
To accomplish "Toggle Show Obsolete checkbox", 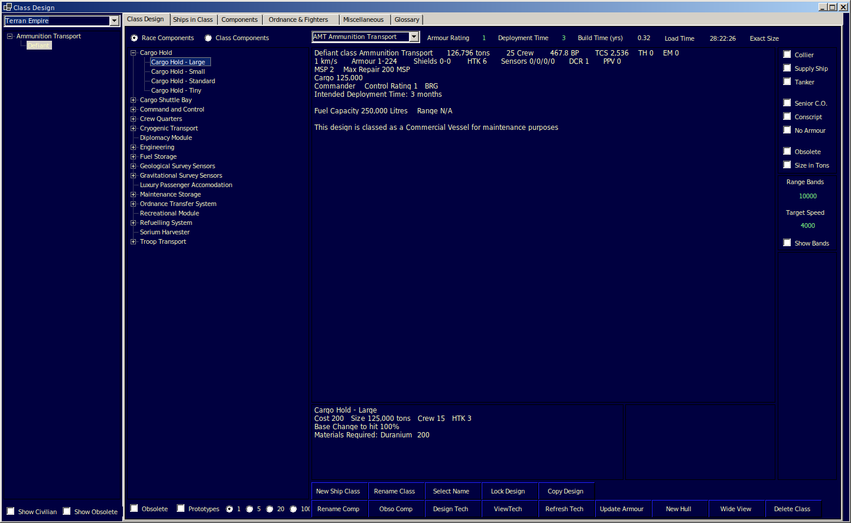I will (x=67, y=511).
